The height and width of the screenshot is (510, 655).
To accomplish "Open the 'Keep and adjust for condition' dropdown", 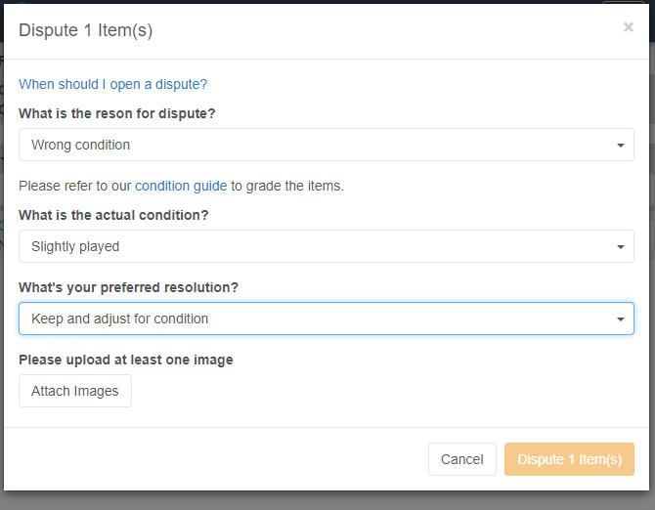I will point(327,319).
